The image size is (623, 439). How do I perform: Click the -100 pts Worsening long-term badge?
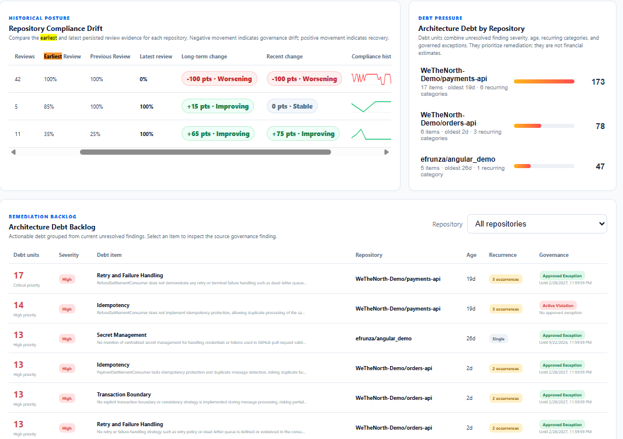pyautogui.click(x=220, y=79)
